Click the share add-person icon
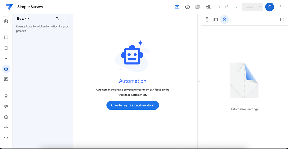The height and width of the screenshot is (149, 288). (x=208, y=7)
